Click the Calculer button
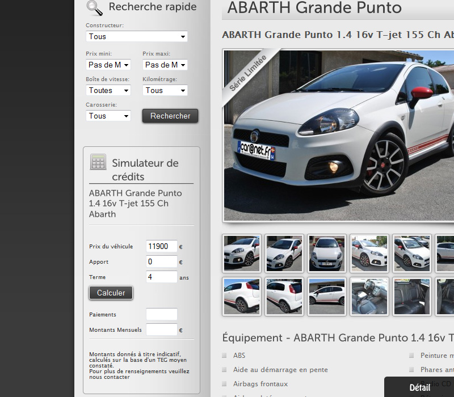Screen dimensions: 454x397 pos(111,293)
